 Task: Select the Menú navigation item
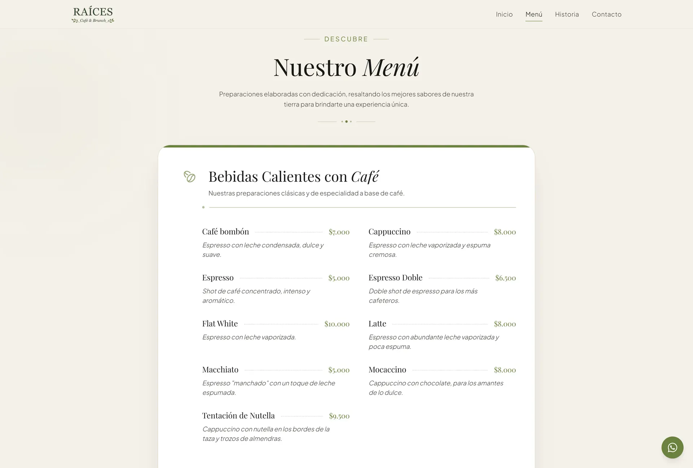click(x=534, y=14)
